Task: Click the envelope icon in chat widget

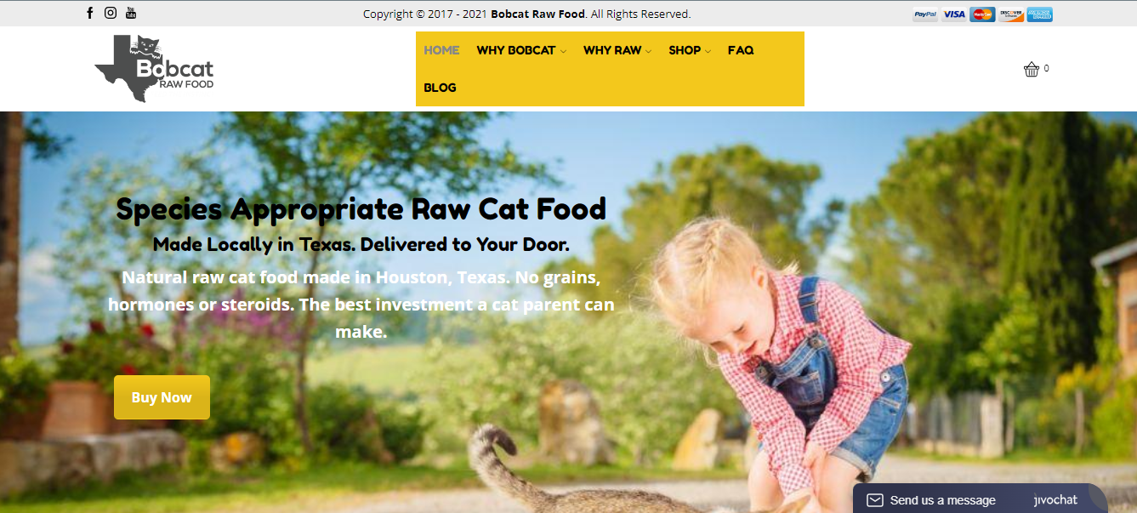Action: pos(875,500)
